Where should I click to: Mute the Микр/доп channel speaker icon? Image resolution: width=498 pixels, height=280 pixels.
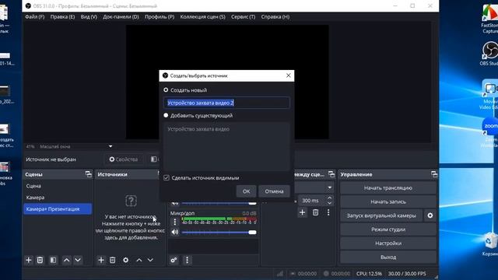click(x=174, y=232)
